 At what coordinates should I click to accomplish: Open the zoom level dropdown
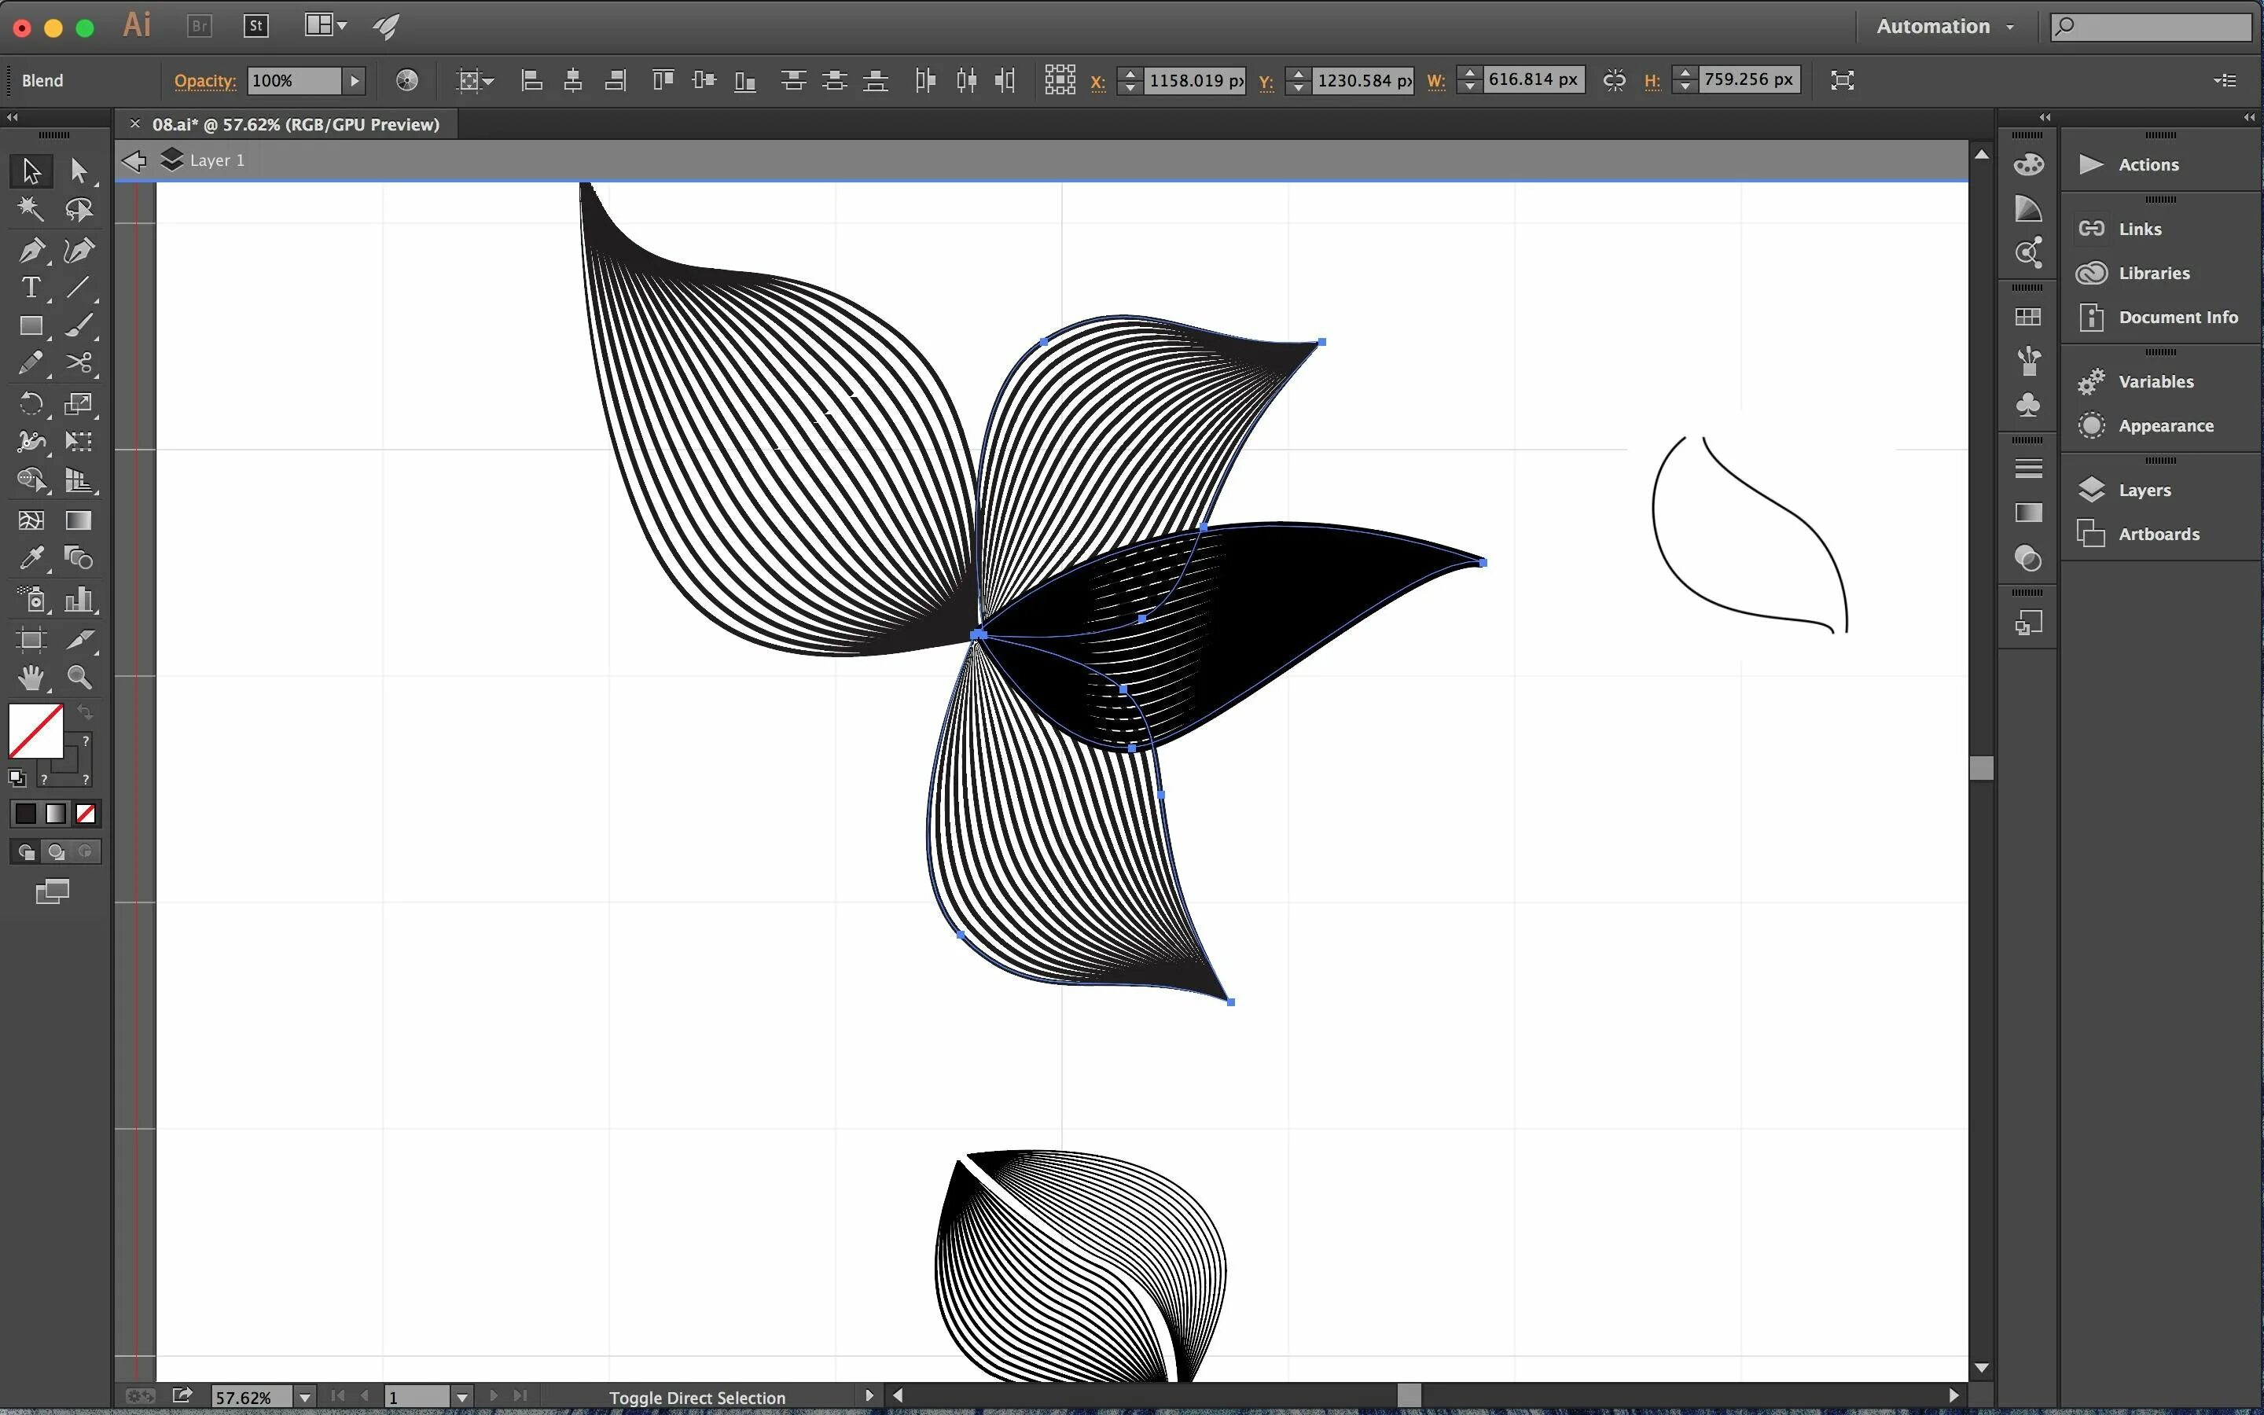tap(304, 1397)
